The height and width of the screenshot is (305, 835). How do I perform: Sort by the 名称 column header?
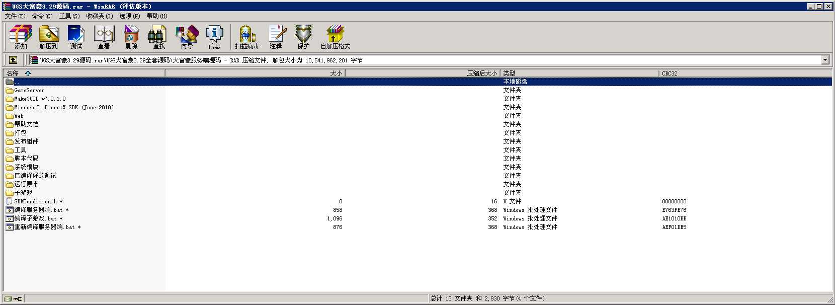[85, 73]
